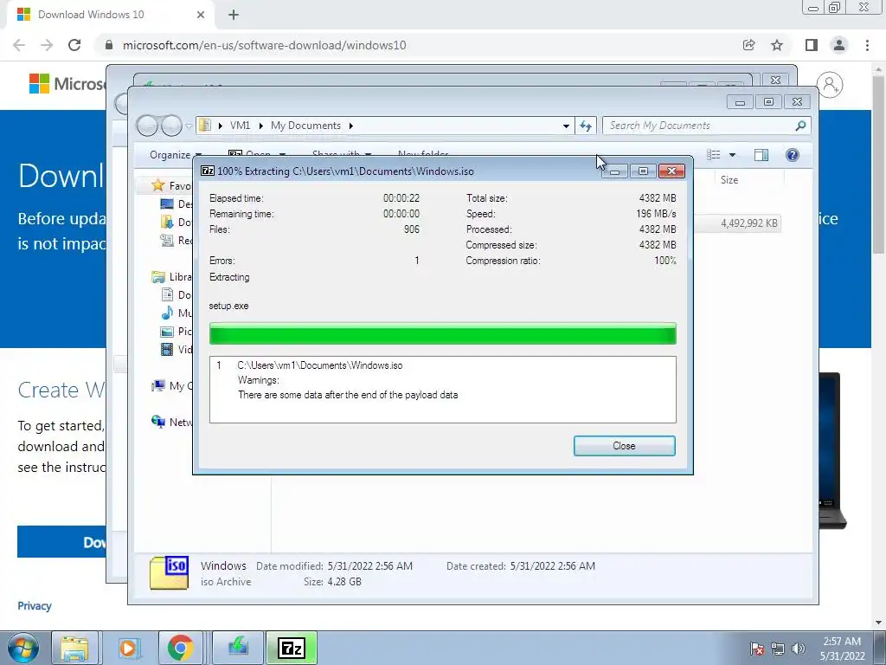
Task: Toggle the preview pane icon in Explorer
Action: pyautogui.click(x=761, y=155)
